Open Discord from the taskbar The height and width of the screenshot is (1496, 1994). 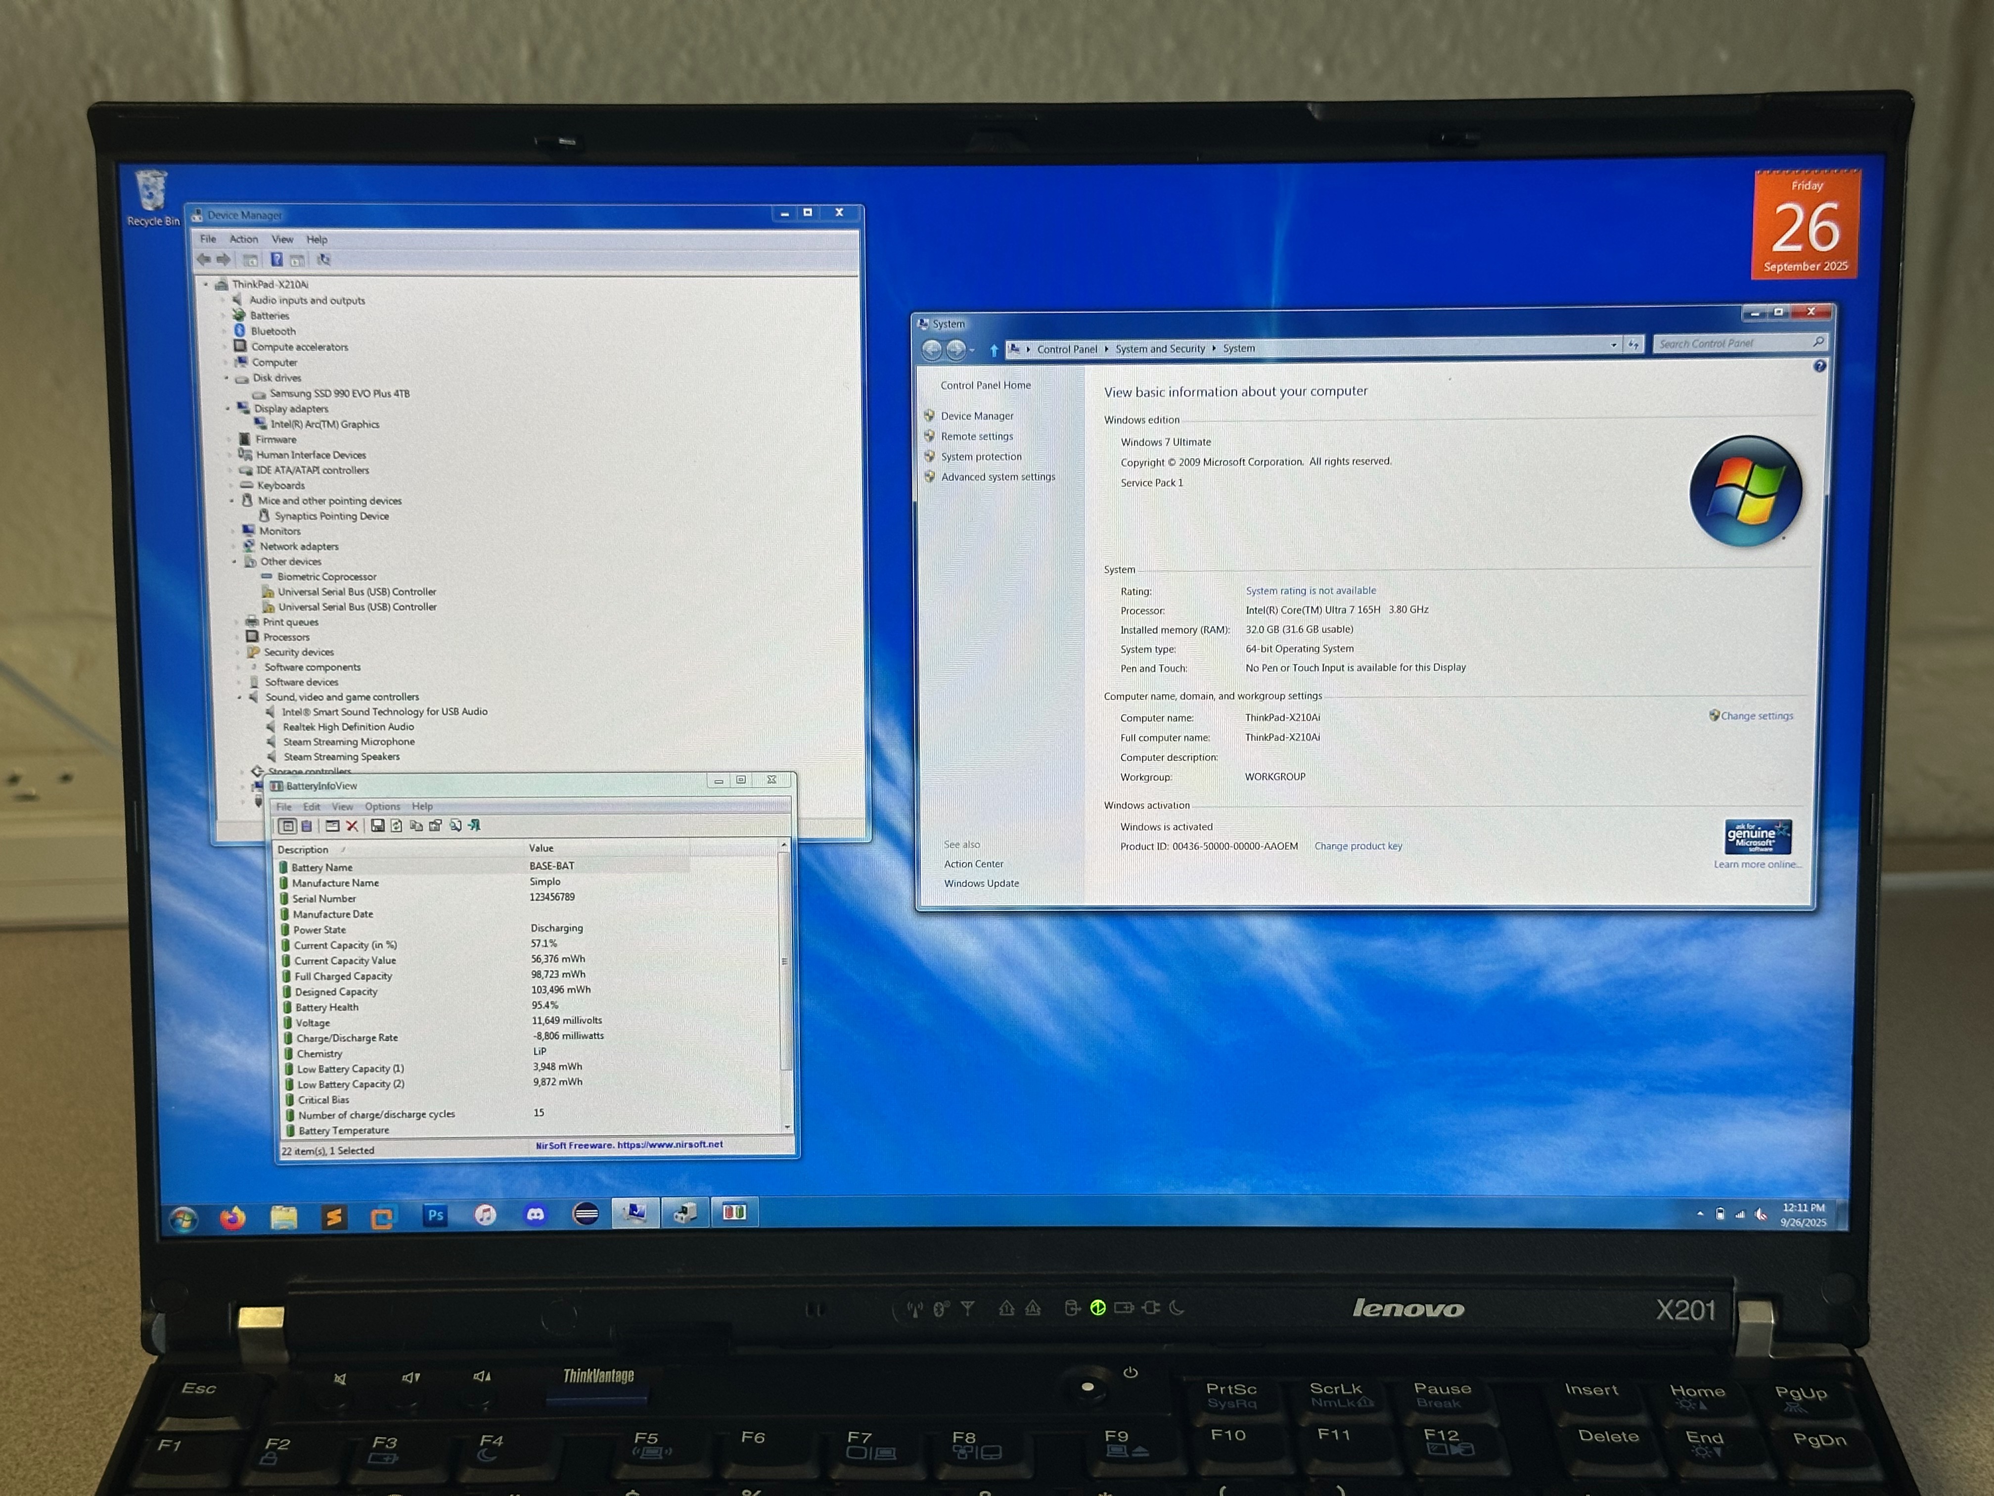click(x=536, y=1214)
